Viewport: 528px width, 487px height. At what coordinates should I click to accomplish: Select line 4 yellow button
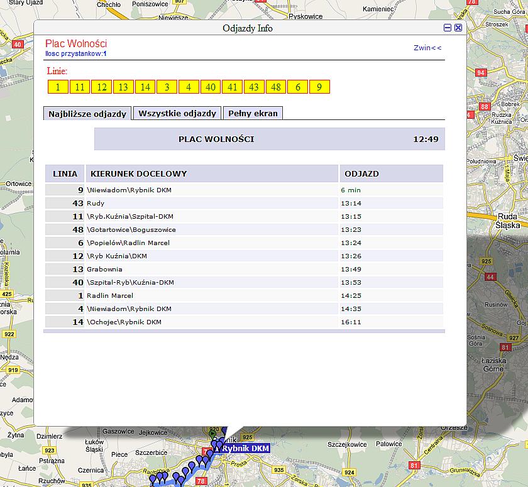189,87
